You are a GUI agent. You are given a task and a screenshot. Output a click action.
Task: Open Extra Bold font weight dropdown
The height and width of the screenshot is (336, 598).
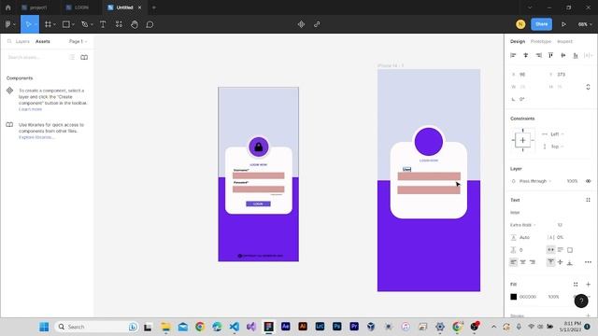point(523,225)
